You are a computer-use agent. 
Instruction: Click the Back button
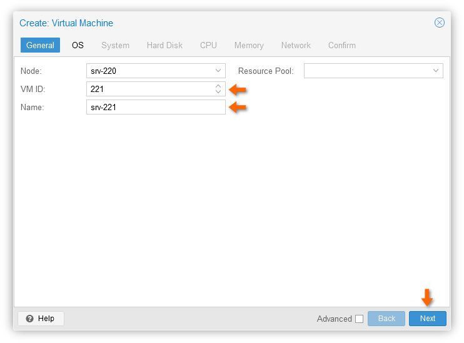tap(386, 319)
